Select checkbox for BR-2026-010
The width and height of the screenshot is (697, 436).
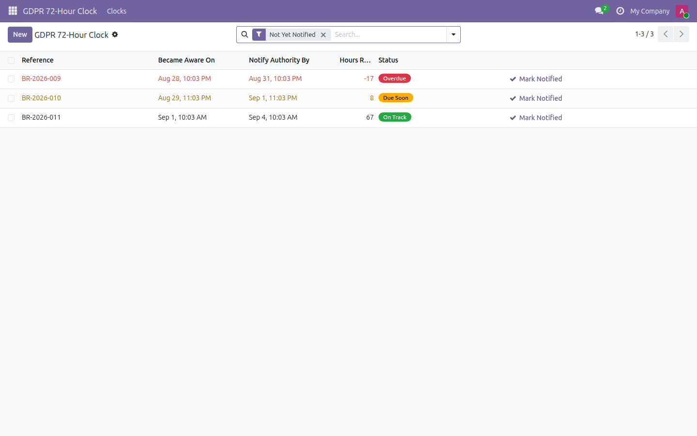[x=11, y=98]
